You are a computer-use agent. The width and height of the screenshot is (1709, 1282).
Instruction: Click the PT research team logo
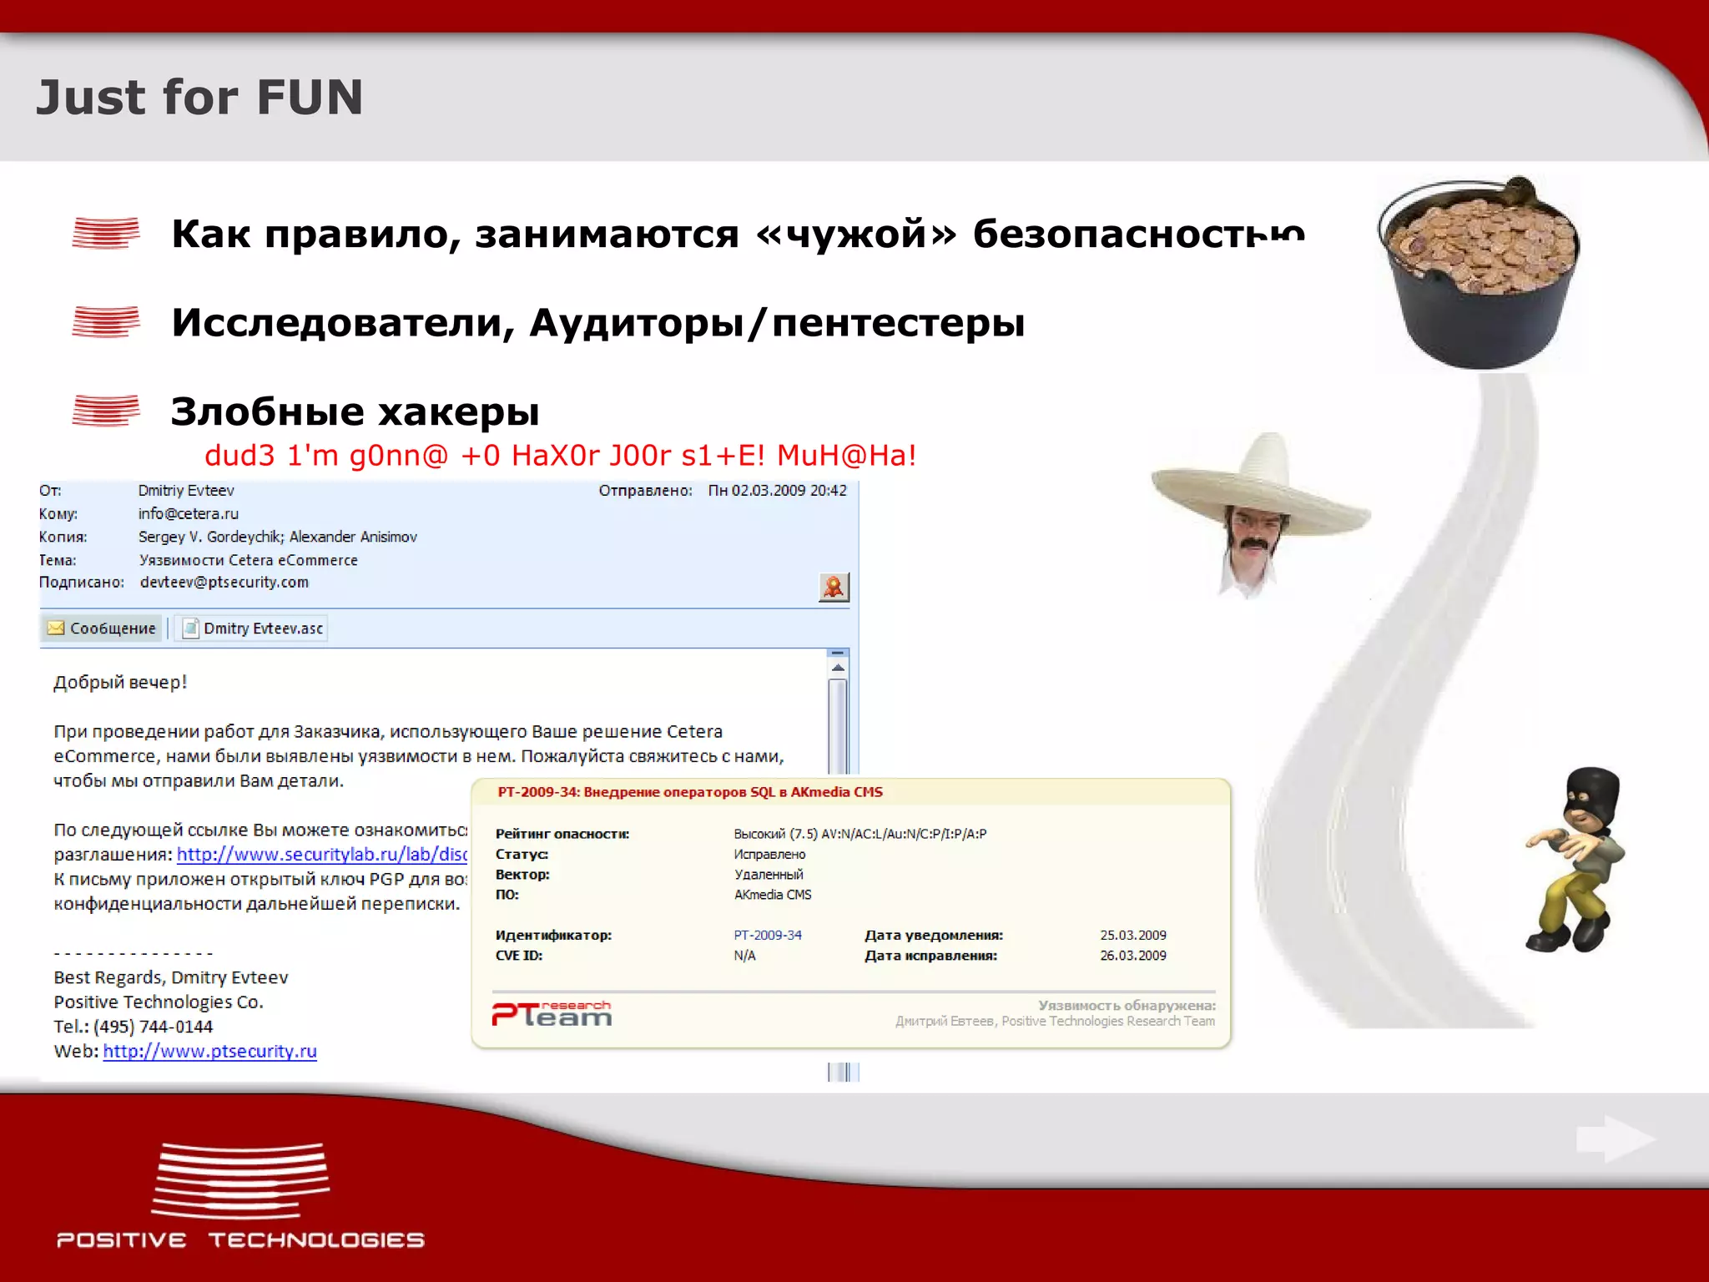[552, 1013]
